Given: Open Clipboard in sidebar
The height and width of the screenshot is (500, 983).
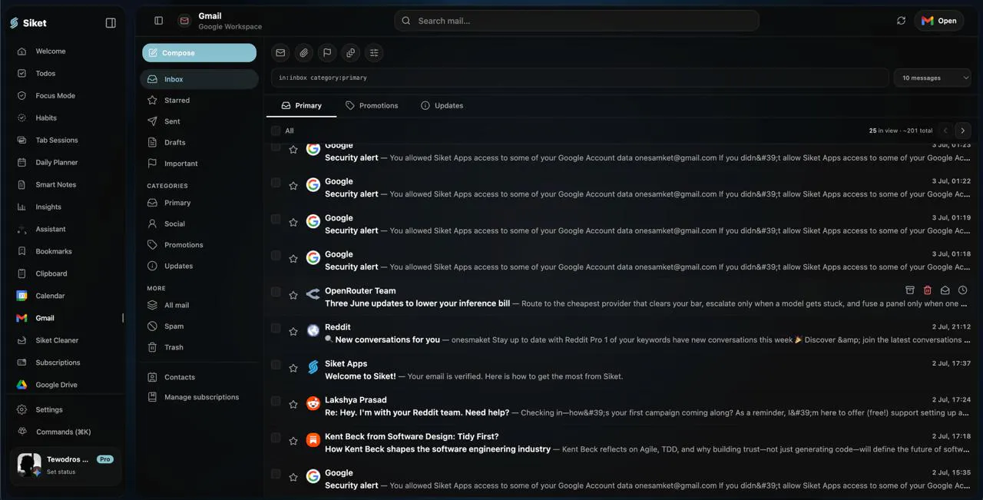Looking at the screenshot, I should 67,274.
